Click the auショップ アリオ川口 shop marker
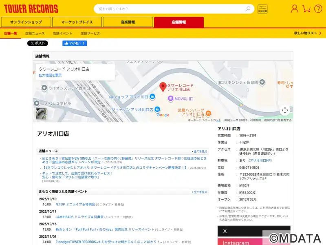Screen dimensions: 326x245 (x=152, y=96)
